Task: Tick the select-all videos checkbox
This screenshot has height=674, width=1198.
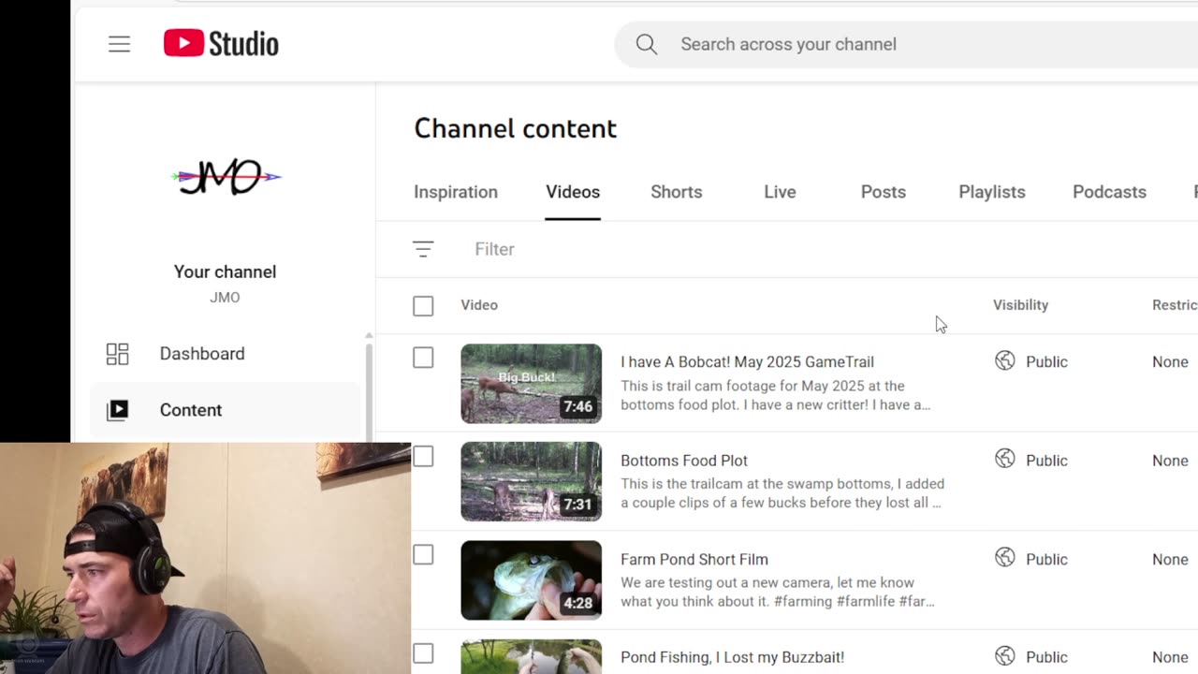Action: [423, 306]
